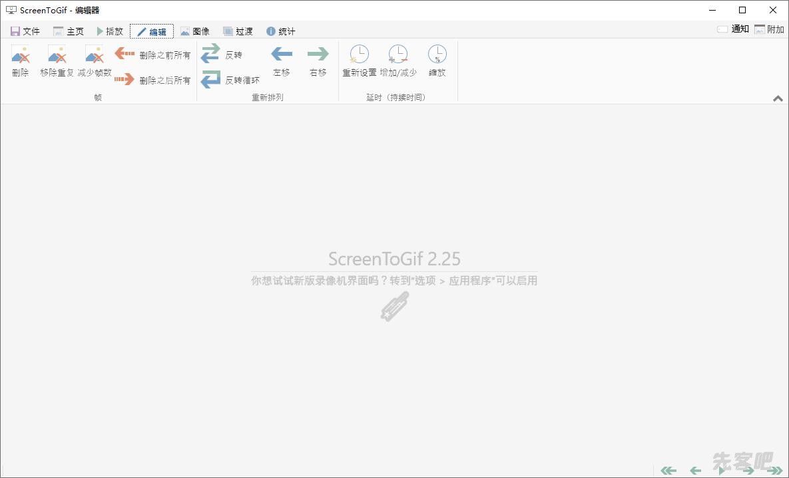Choose 删除之后所有 delete all after
789x478 pixels.
[152, 80]
